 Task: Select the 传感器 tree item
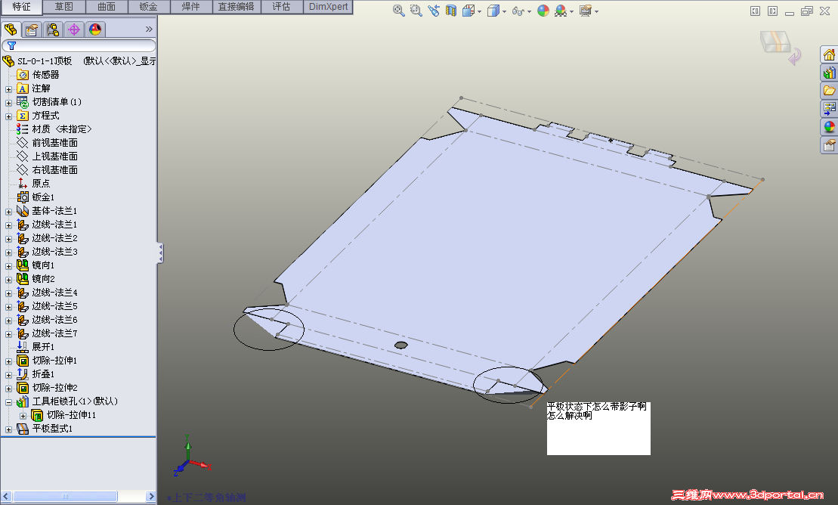point(45,75)
